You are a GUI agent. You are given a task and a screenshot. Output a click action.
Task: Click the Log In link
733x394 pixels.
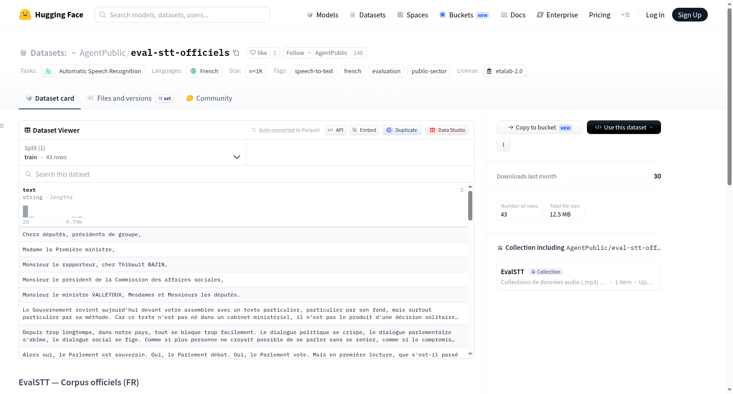coord(655,15)
